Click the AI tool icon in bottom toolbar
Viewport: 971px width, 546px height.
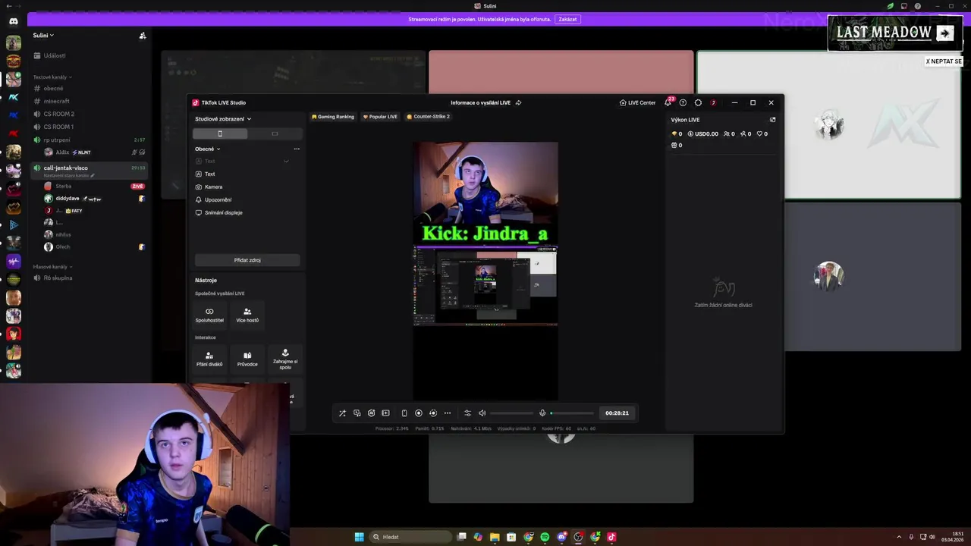(371, 413)
